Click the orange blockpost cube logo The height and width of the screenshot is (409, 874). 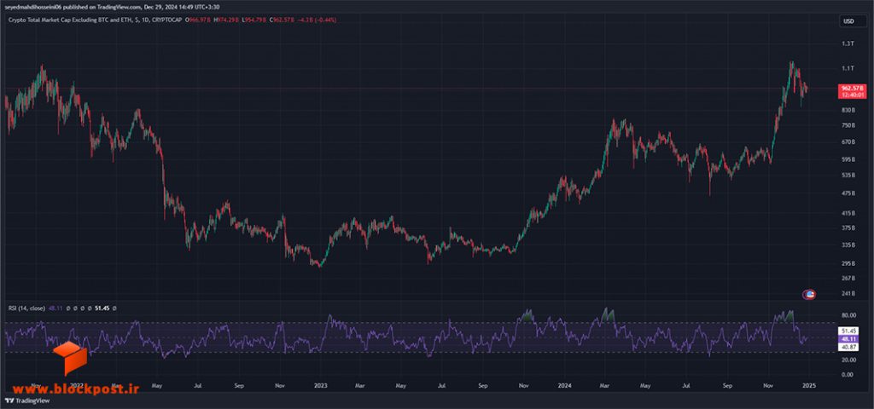click(71, 359)
